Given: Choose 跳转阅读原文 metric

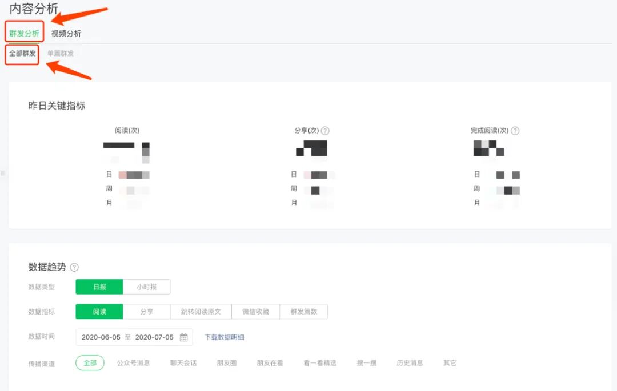Looking at the screenshot, I should tap(201, 312).
